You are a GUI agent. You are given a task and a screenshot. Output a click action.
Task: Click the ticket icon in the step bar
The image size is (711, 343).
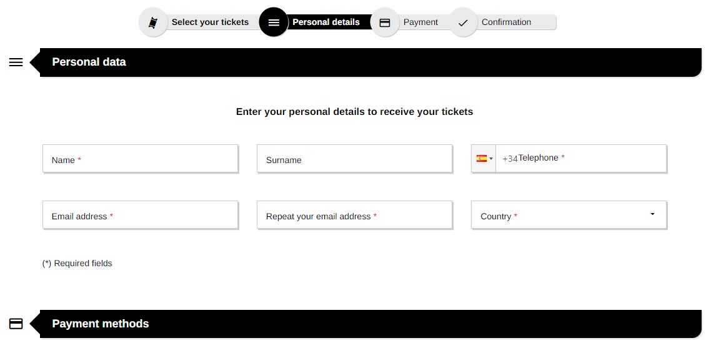[153, 22]
